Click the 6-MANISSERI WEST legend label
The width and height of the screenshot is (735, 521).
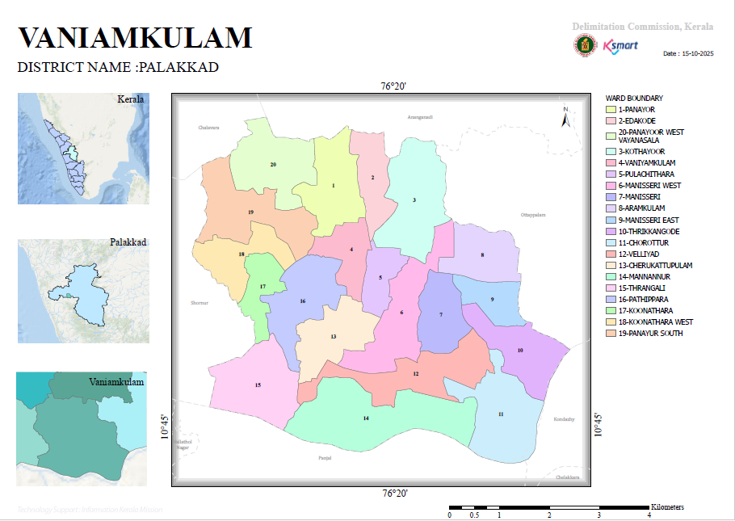[649, 186]
